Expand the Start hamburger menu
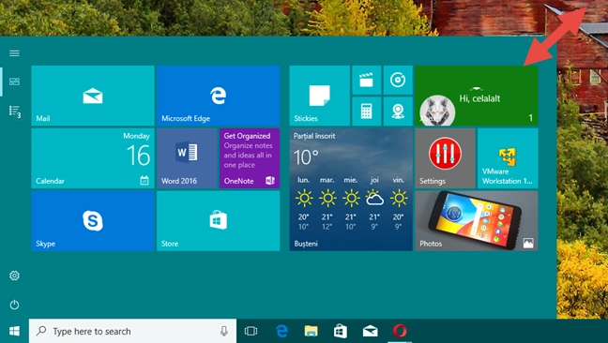 point(14,53)
